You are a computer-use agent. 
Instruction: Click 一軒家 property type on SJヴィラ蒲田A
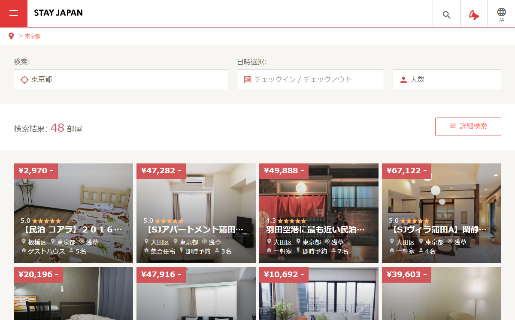(x=405, y=251)
